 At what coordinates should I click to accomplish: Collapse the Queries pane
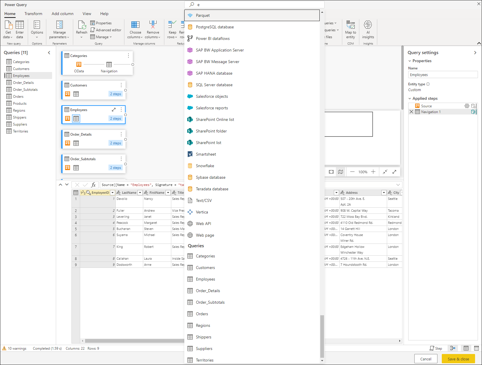pyautogui.click(x=49, y=53)
